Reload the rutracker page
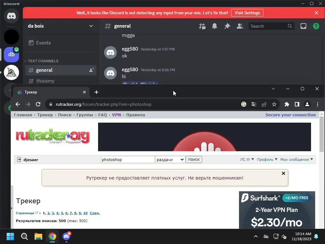This screenshot has height=244, width=325. pos(38,104)
